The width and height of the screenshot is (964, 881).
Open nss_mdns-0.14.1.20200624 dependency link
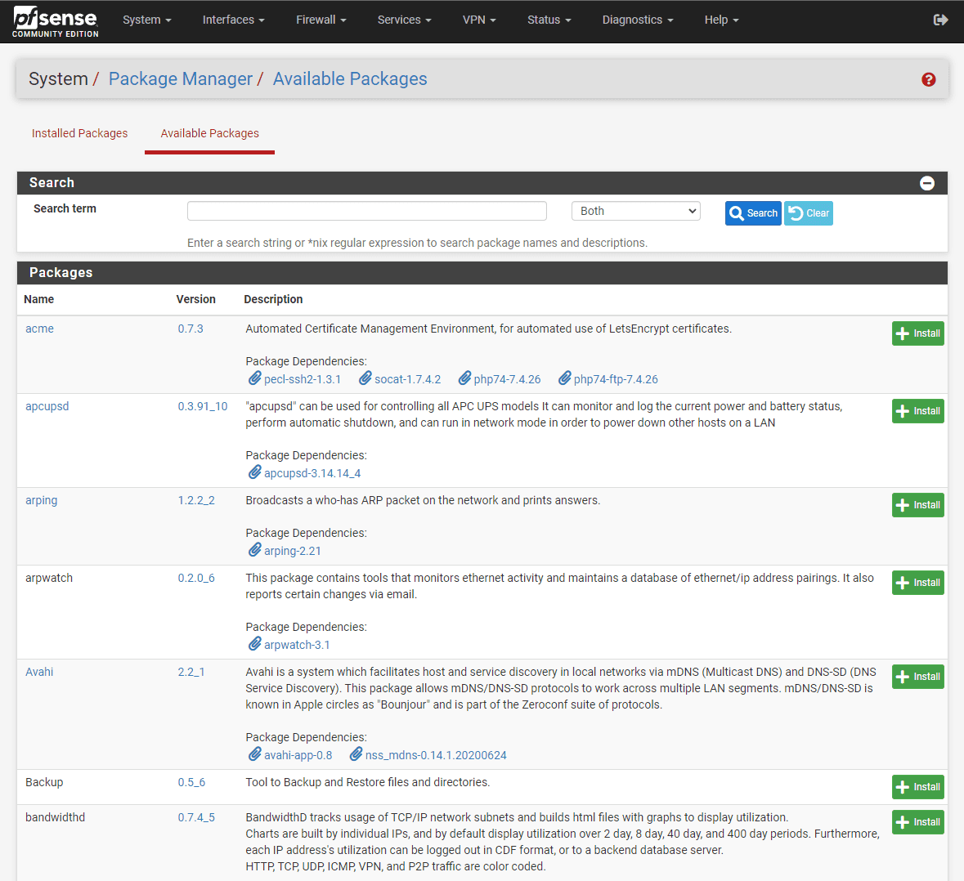click(436, 755)
